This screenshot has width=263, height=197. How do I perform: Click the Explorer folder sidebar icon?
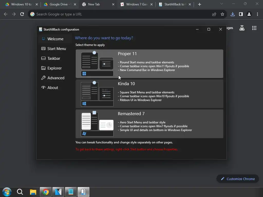coord(43,68)
